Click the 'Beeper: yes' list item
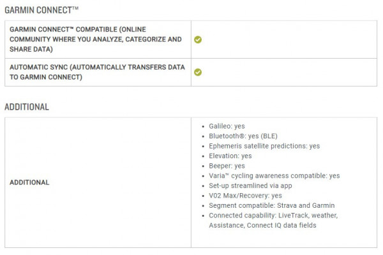Image resolution: width=383 pixels, height=255 pixels. tap(227, 166)
